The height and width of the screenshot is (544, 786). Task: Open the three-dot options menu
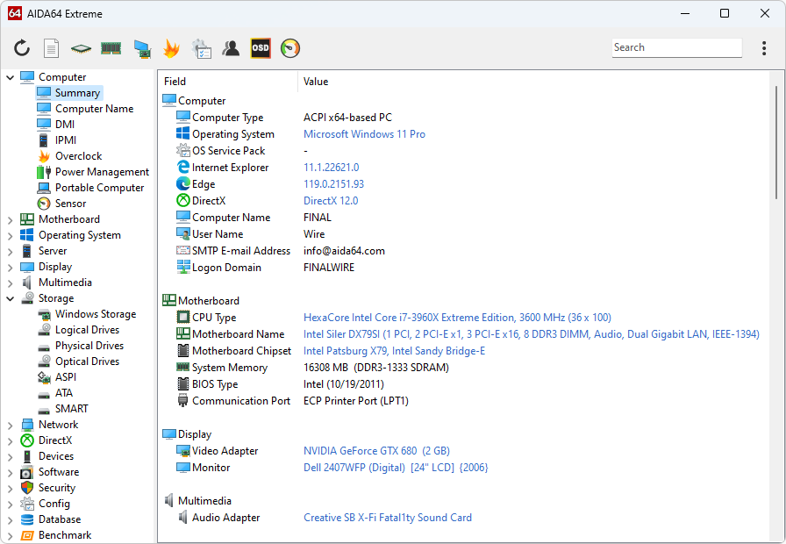[x=764, y=48]
